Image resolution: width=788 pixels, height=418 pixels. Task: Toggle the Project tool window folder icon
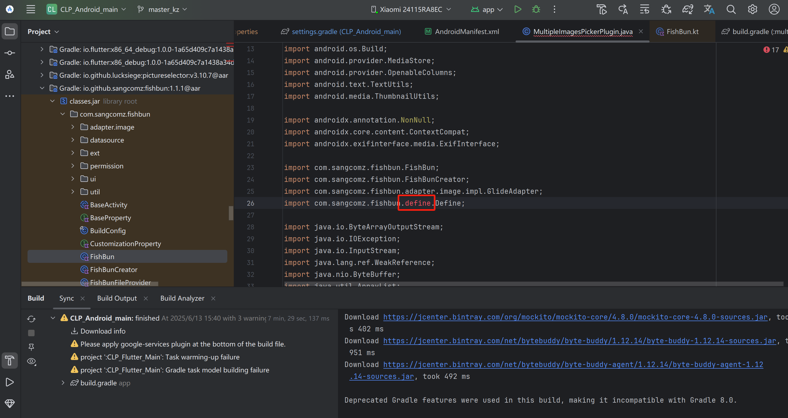[x=9, y=31]
